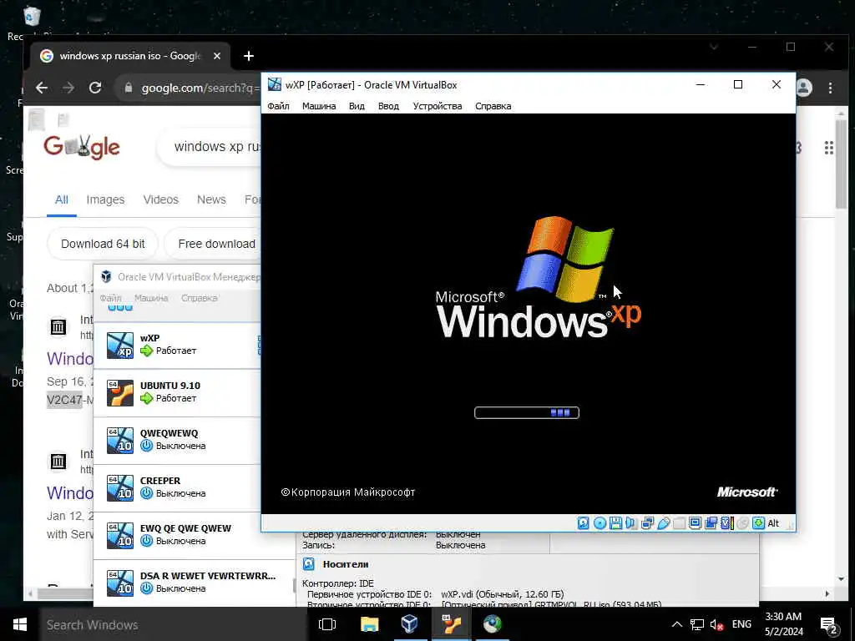855x641 pixels.
Task: Click the Ubuntu OS icon beside UBUNTU 9.10
Action: (x=120, y=393)
